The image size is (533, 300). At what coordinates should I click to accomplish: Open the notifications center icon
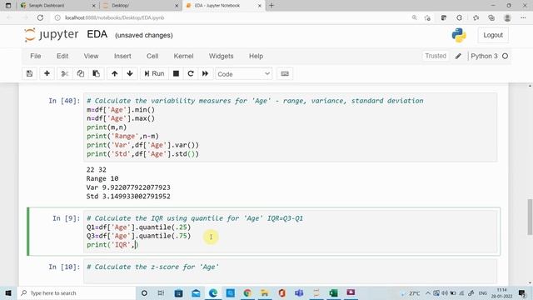[522, 292]
